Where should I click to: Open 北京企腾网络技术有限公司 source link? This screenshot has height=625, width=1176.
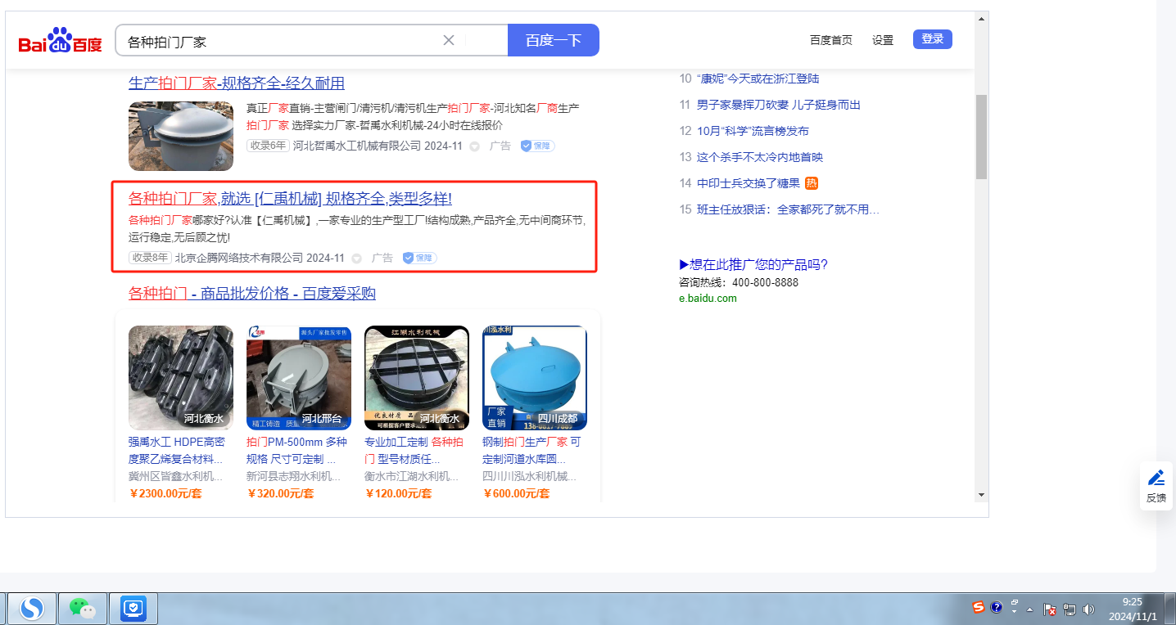(239, 259)
